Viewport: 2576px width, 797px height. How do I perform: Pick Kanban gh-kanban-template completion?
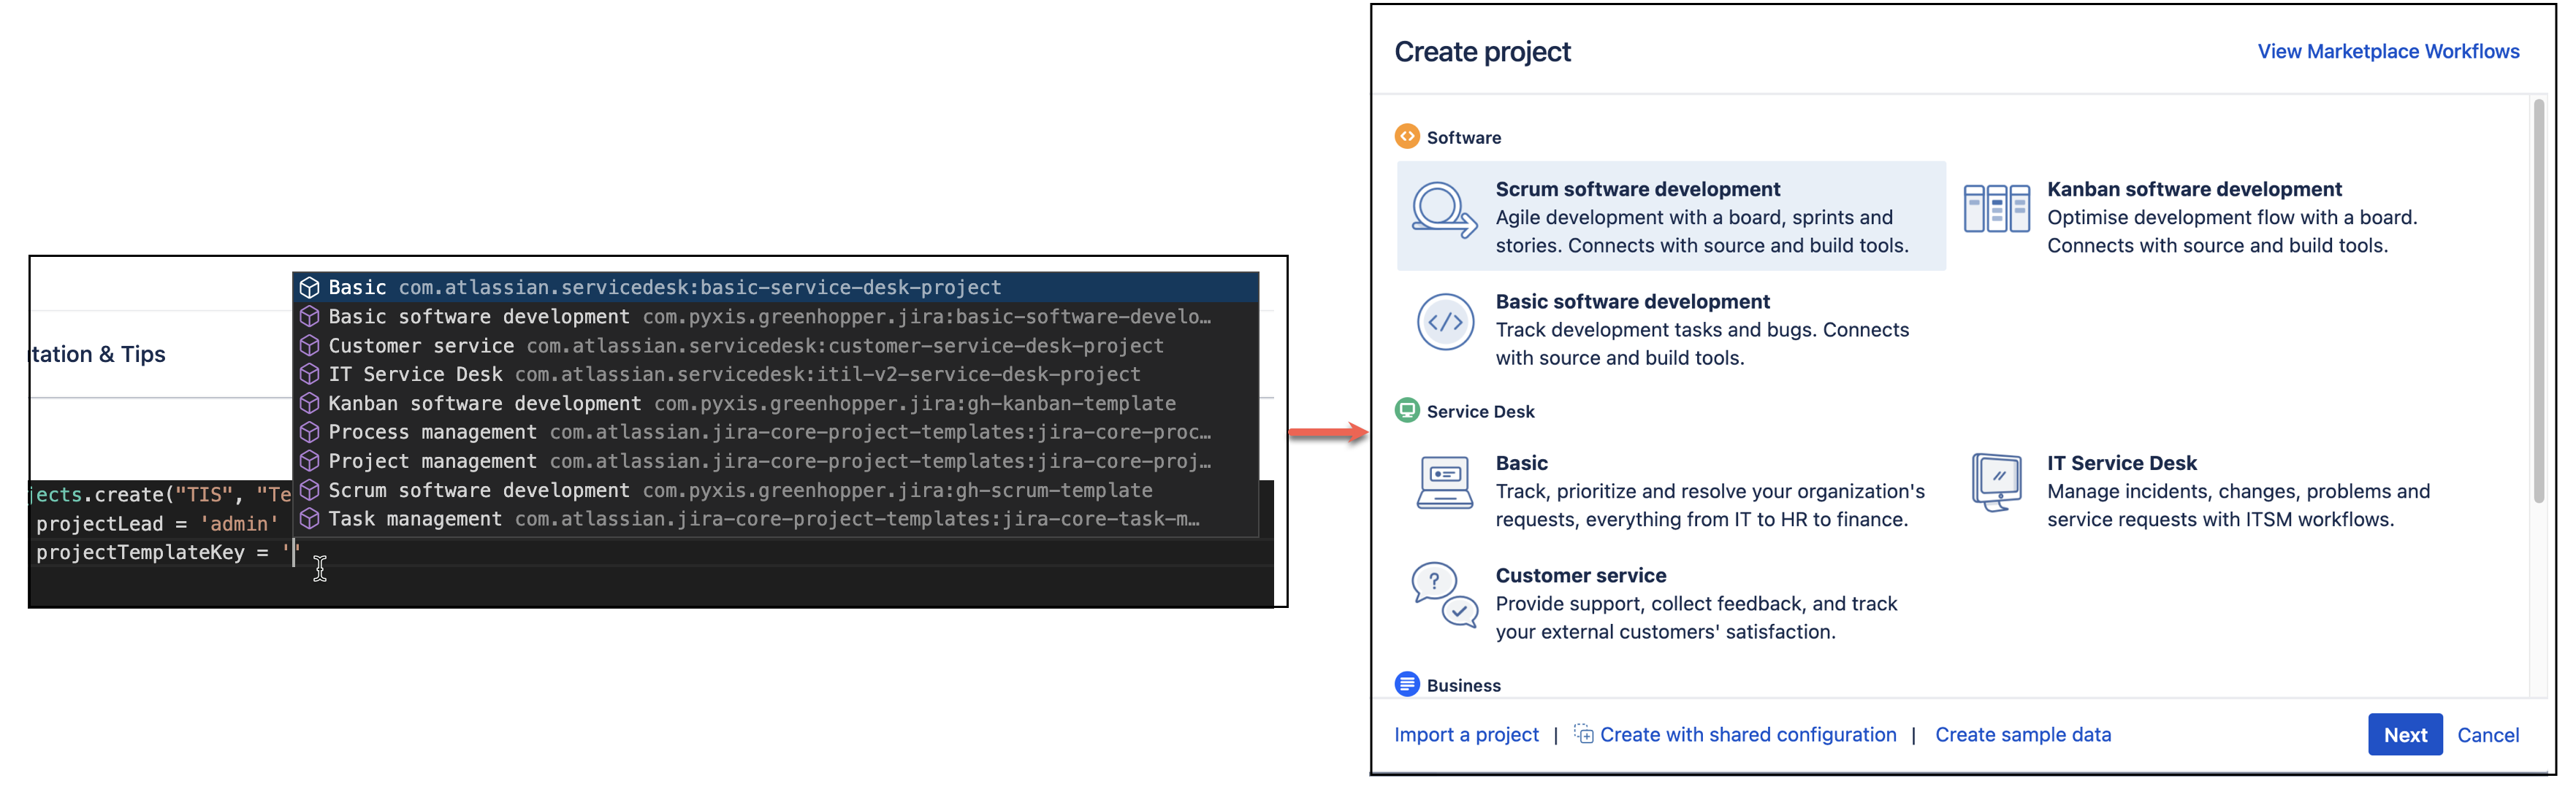(775, 404)
